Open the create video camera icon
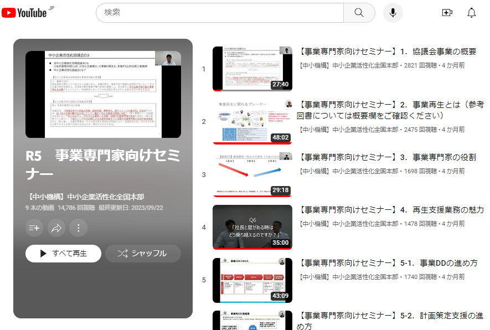This screenshot has width=490, height=330. pos(447,13)
